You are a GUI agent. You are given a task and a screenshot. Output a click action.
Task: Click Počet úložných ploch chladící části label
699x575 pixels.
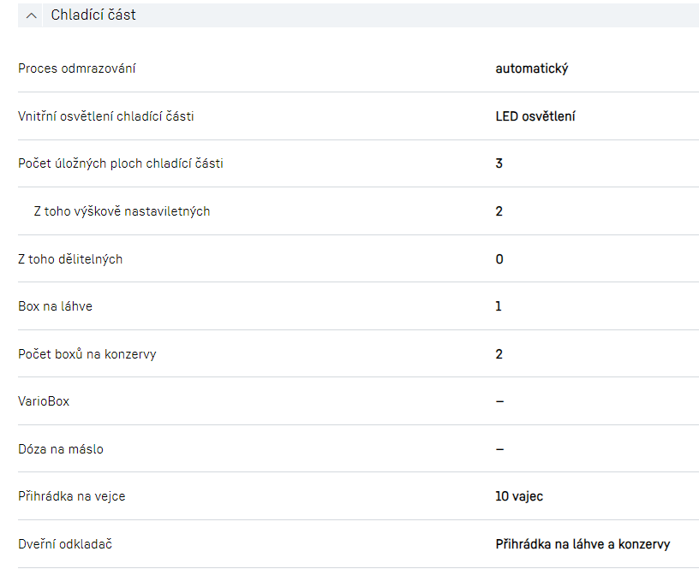click(121, 163)
